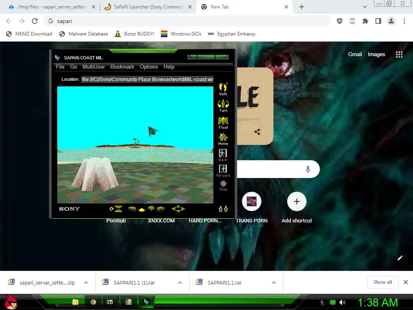Viewport: 413px width, 310px height.
Task: Open 7-Zip from the taskbar
Action: click(x=110, y=302)
